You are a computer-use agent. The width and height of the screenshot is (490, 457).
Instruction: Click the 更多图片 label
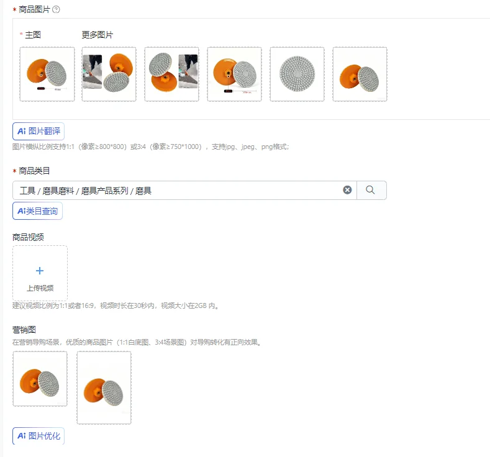tap(97, 35)
